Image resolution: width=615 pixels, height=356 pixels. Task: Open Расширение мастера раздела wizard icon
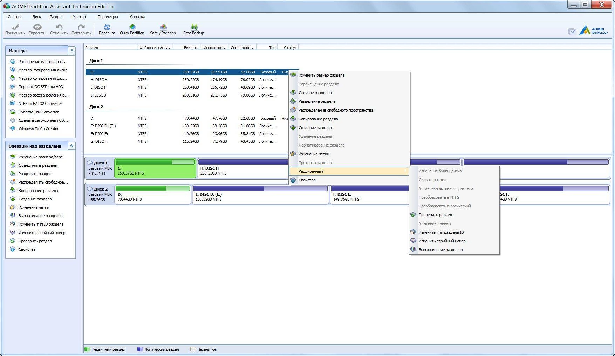tap(13, 62)
